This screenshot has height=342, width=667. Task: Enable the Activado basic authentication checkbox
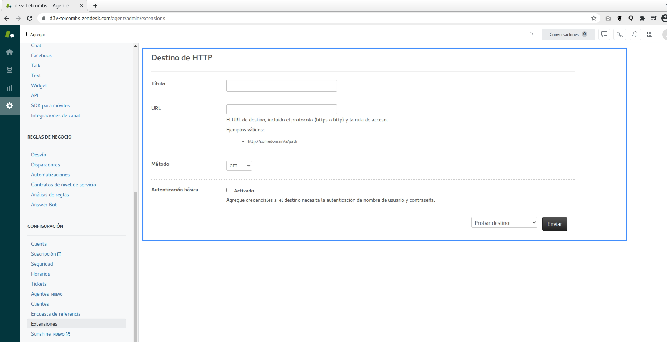tap(229, 190)
